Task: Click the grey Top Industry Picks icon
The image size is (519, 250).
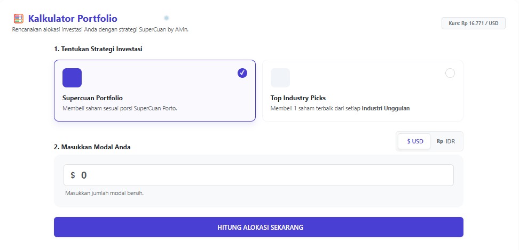Action: 280,78
